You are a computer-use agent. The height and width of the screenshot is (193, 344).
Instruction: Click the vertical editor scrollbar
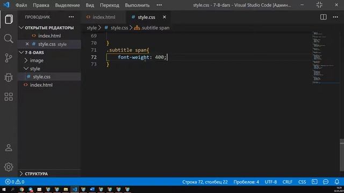342,155
